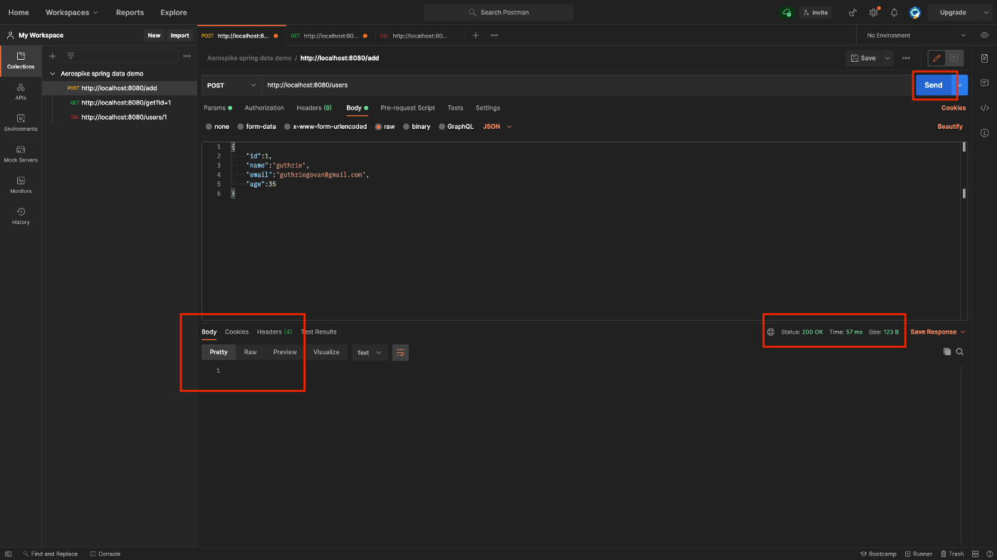This screenshot has width=997, height=560.
Task: Open the Console in the status bar
Action: pyautogui.click(x=105, y=554)
